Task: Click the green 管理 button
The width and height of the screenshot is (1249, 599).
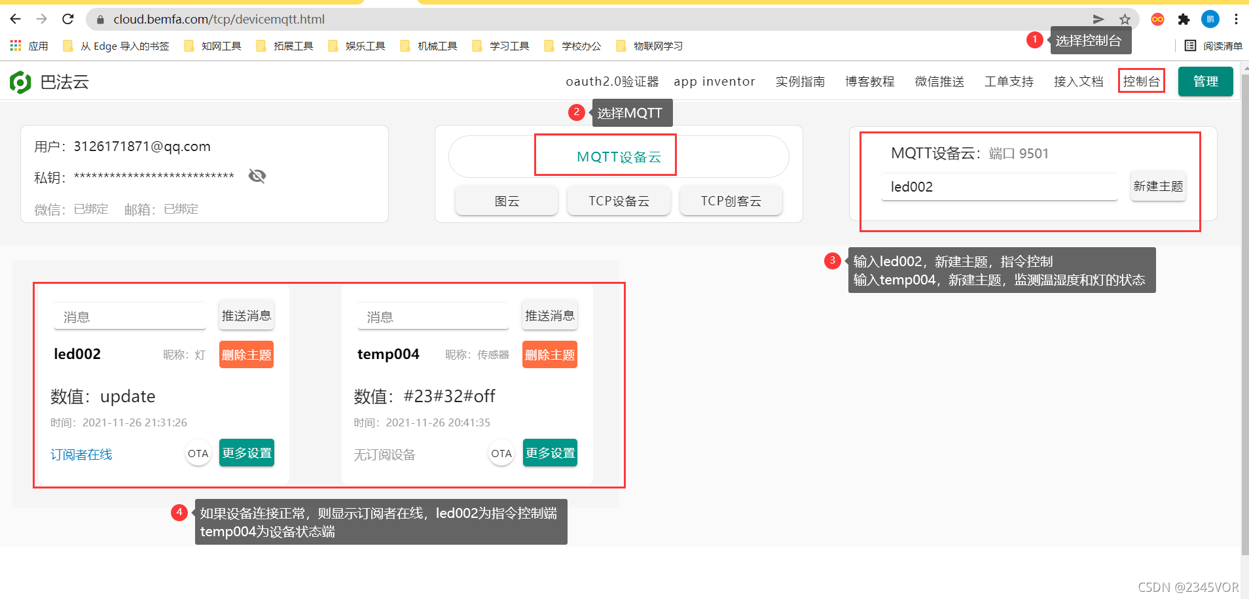Action: tap(1205, 82)
